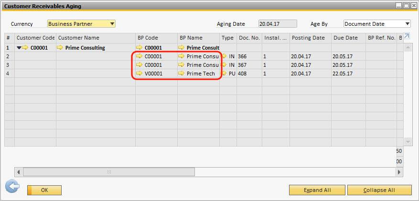Click the BP Name column header

click(x=199, y=38)
